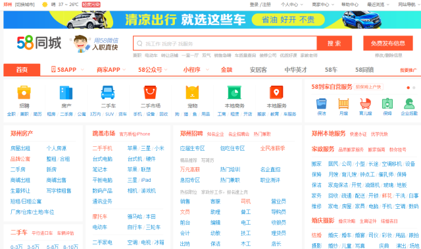Click 我要推广 link
This screenshot has height=249, width=421.
[x=408, y=70]
